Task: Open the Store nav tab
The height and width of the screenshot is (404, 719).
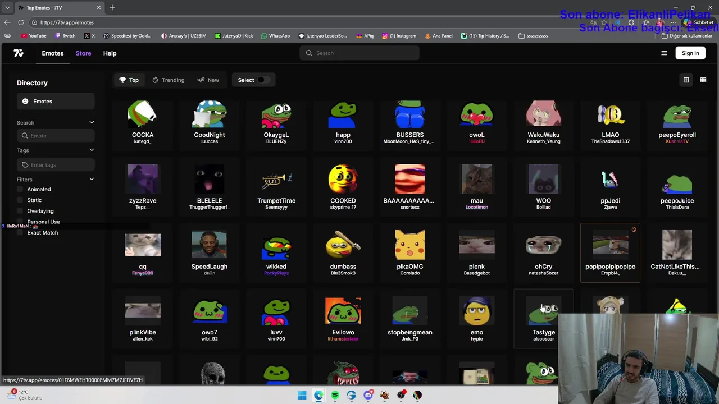Action: pos(83,53)
